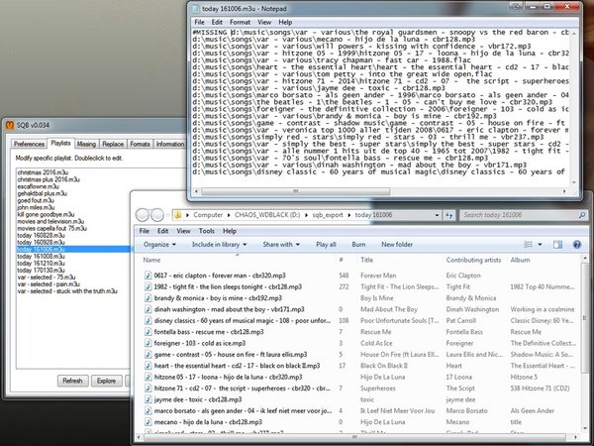Click Name column header in Explorer
594x446 pixels.
[x=151, y=260]
